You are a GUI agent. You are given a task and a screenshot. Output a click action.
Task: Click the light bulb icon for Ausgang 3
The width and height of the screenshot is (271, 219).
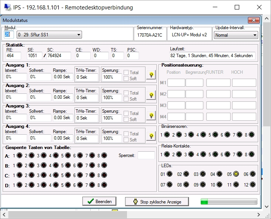pyautogui.click(x=151, y=116)
